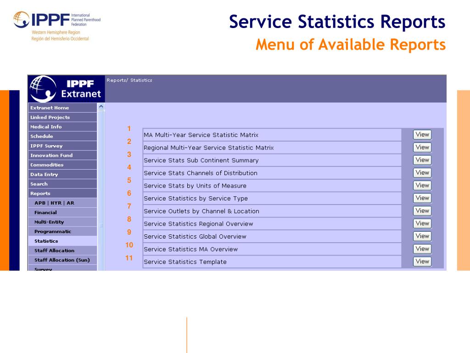Open Extranet Home in sidebar
This screenshot has width=470, height=353.
62,108
